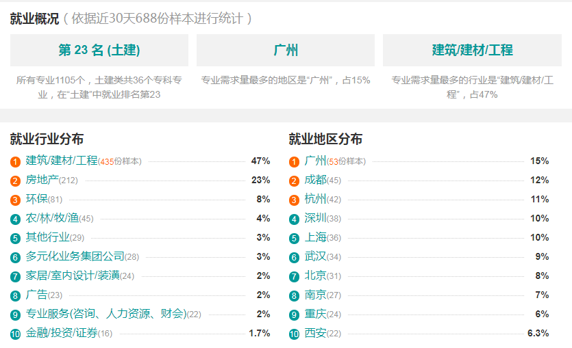This screenshot has width=572, height=348.
Task: Click the teal rank 10 badge beside 西安
Action: click(294, 334)
